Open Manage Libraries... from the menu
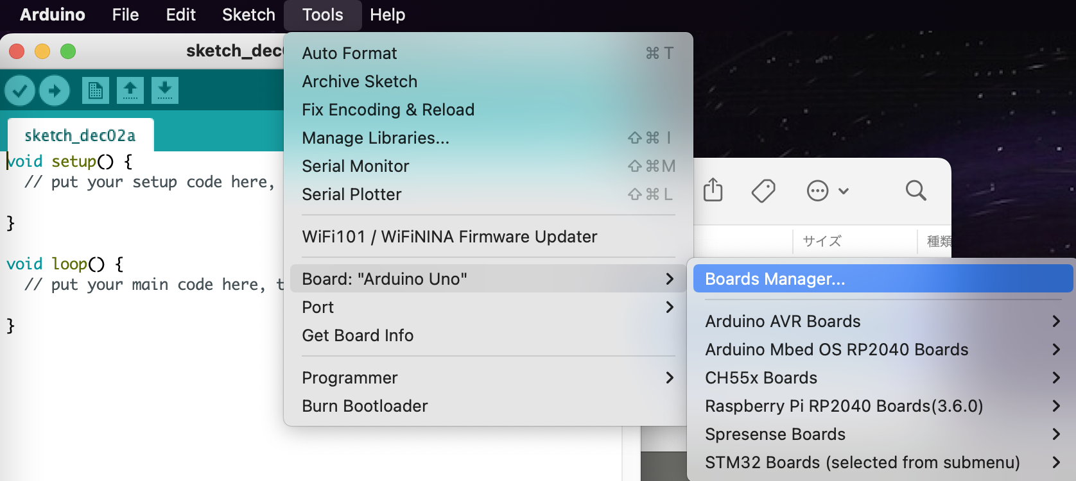This screenshot has height=481, width=1076. tap(489, 138)
